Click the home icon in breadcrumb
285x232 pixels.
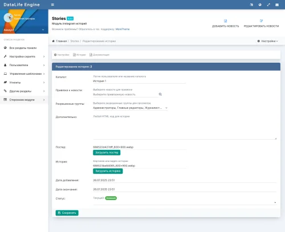(54, 41)
